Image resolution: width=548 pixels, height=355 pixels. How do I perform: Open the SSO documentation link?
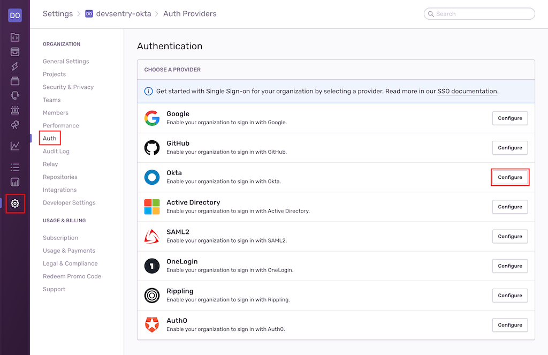(467, 91)
